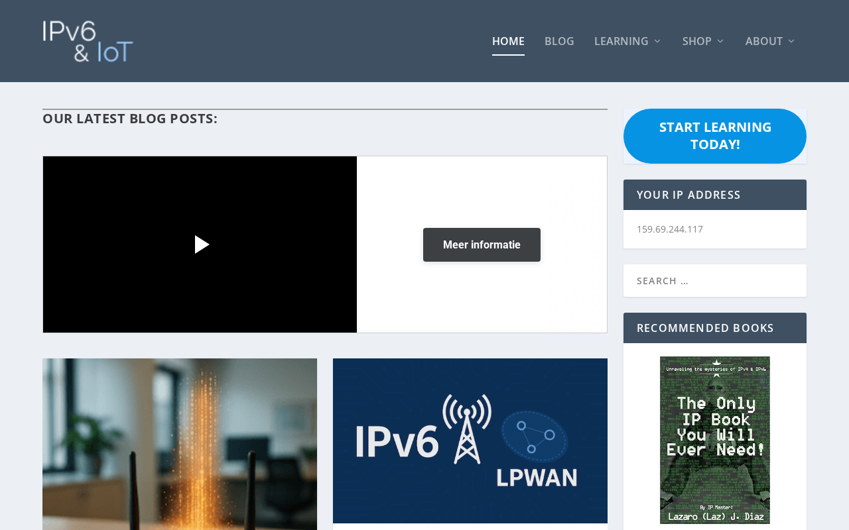This screenshot has width=849, height=530.
Task: Open the Blog menu item
Action: 559,41
